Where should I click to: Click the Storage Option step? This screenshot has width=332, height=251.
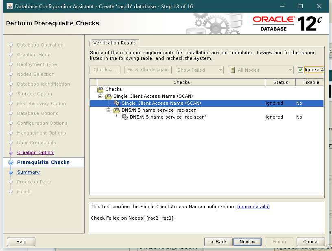[35, 94]
